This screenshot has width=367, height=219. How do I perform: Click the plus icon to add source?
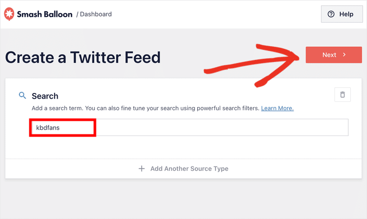pos(141,169)
